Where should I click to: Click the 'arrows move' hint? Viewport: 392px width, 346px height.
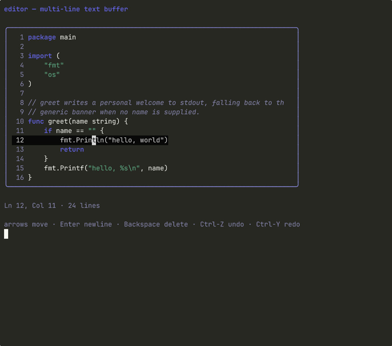[26, 224]
